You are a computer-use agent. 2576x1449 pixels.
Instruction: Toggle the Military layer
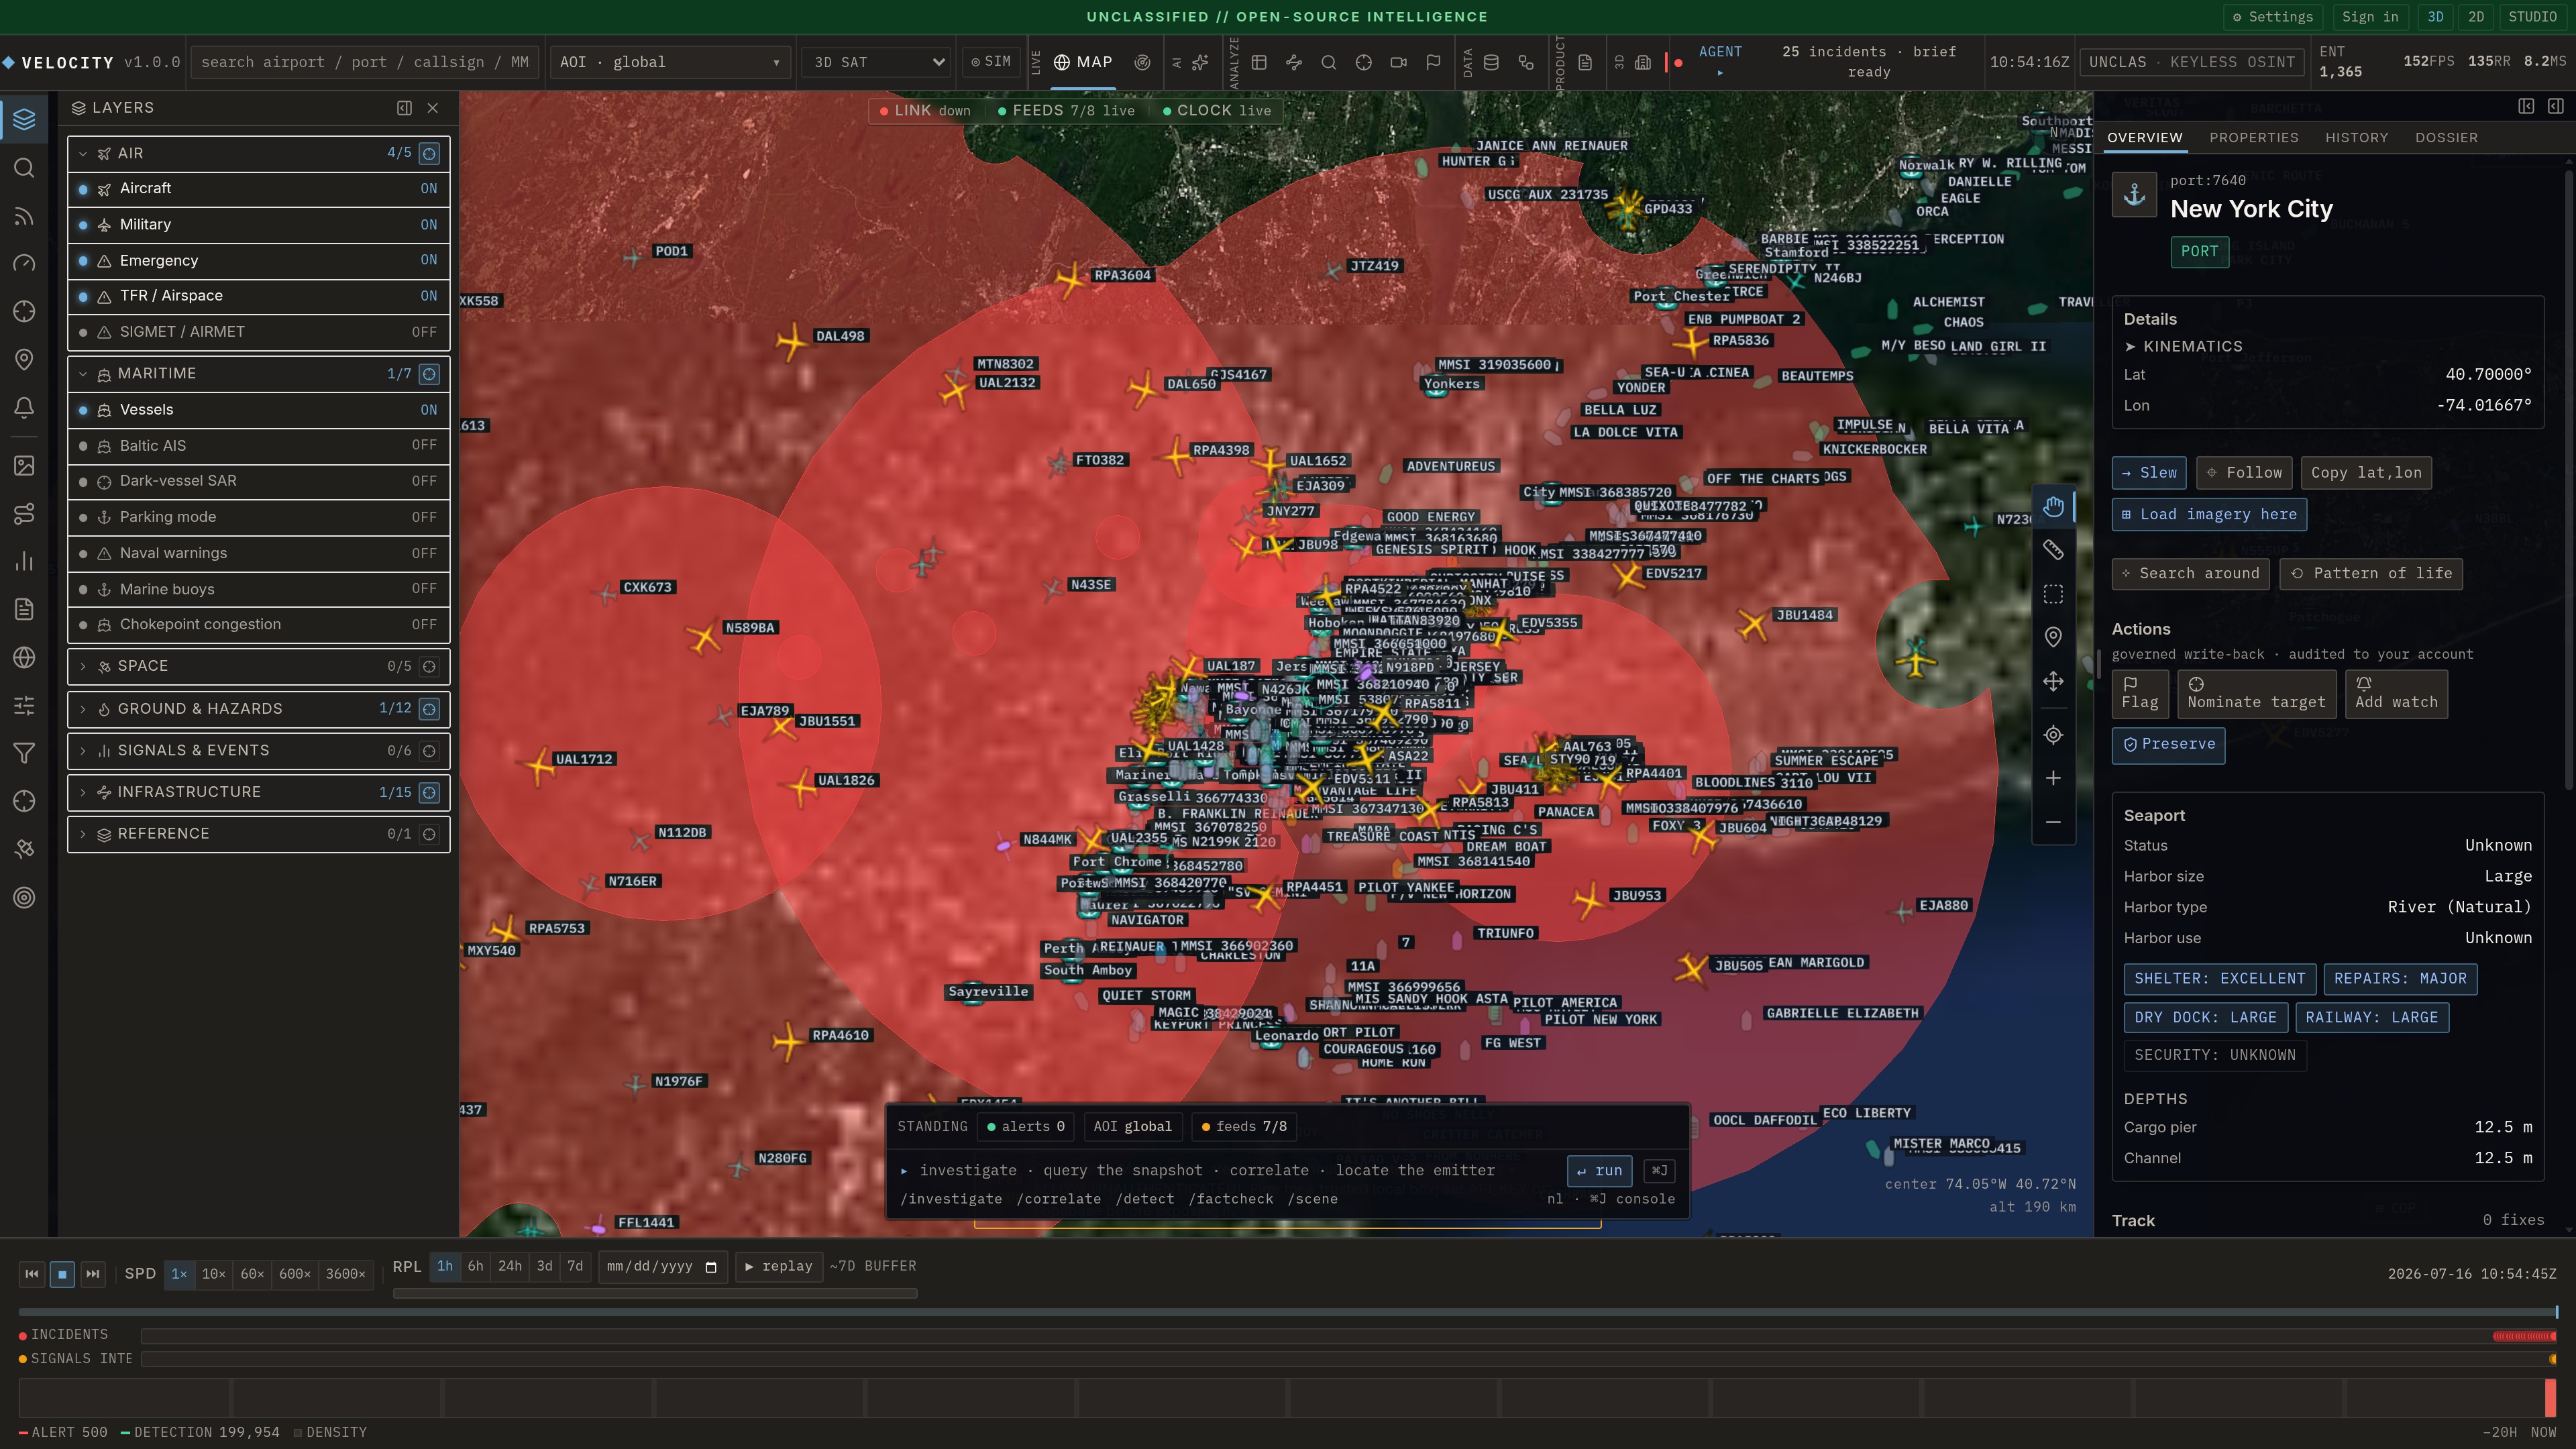point(259,224)
